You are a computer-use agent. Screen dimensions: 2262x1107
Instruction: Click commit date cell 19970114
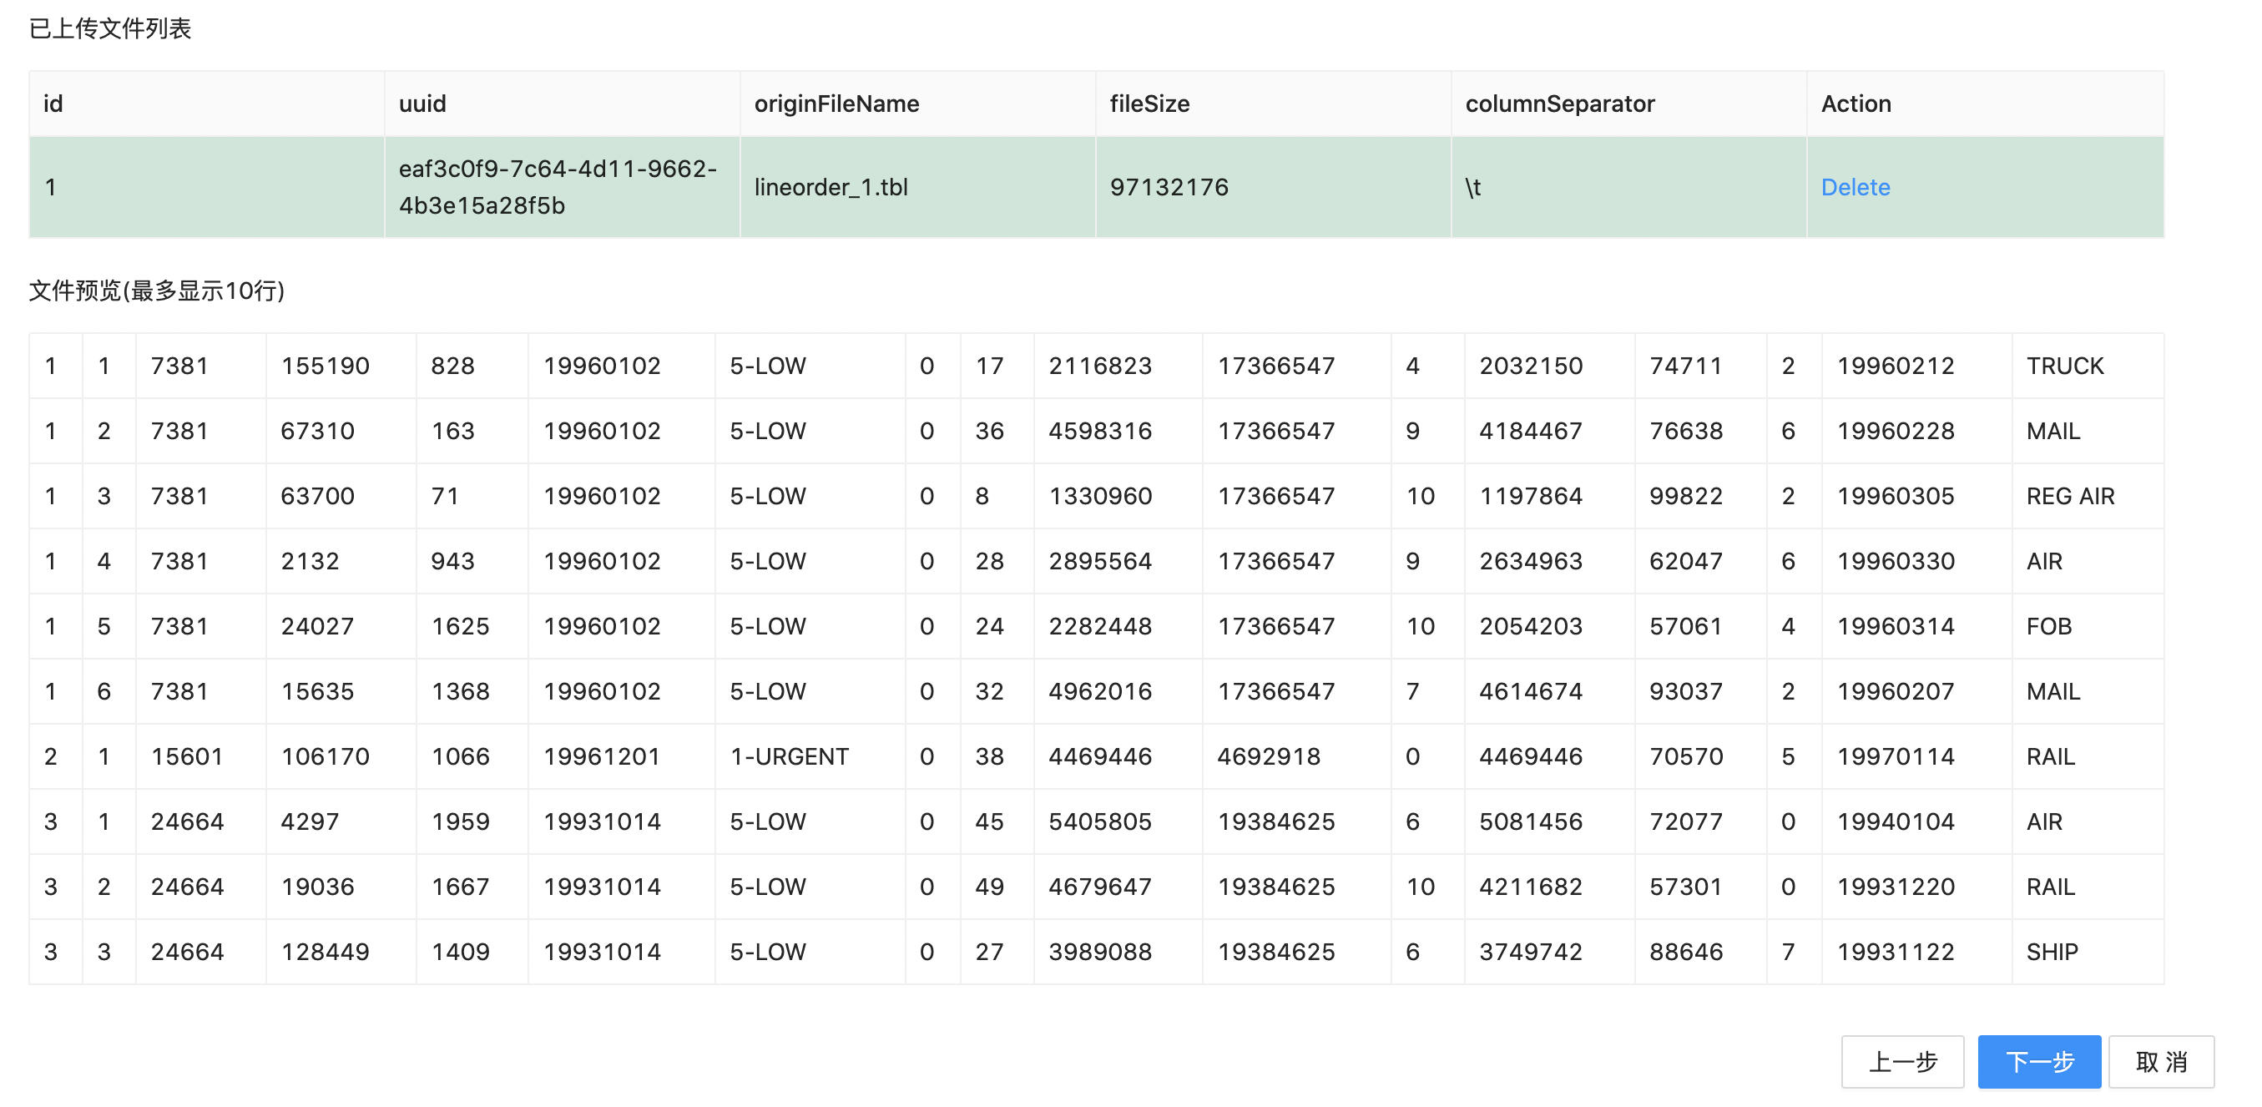point(1916,756)
